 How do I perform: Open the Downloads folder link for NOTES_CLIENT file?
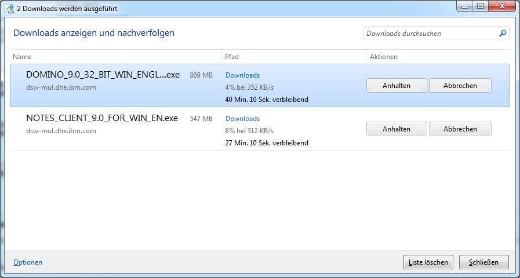click(242, 119)
